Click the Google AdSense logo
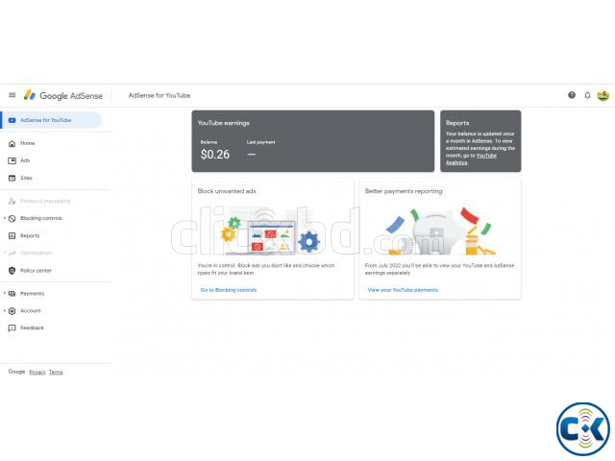The height and width of the screenshot is (461, 615). (x=63, y=96)
